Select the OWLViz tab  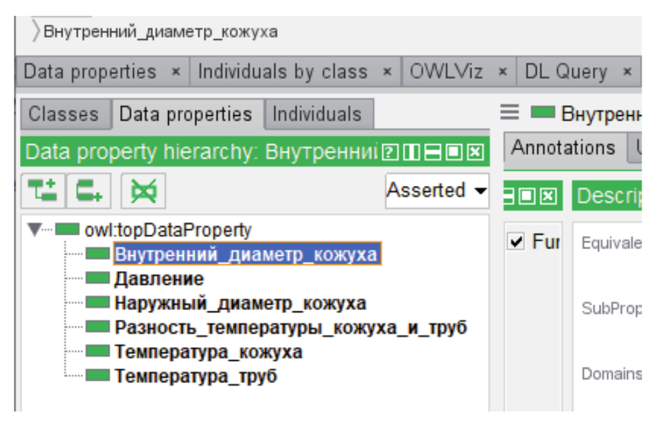click(446, 71)
